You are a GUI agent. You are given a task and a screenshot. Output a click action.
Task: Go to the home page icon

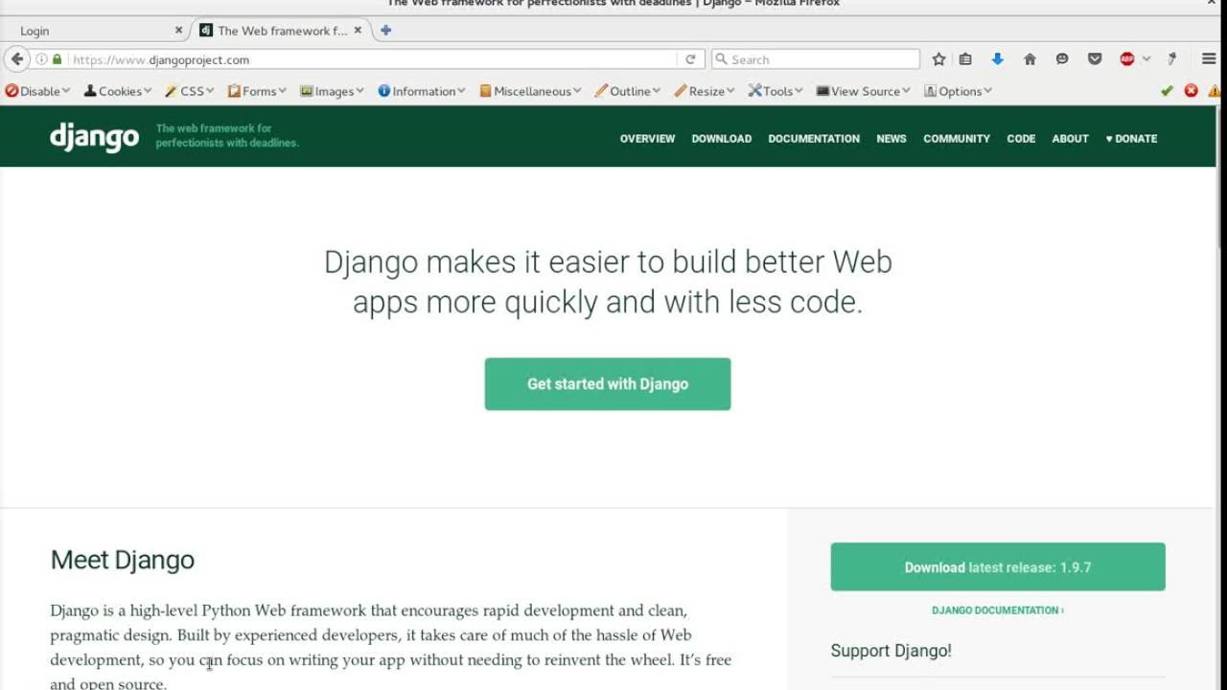(1030, 59)
